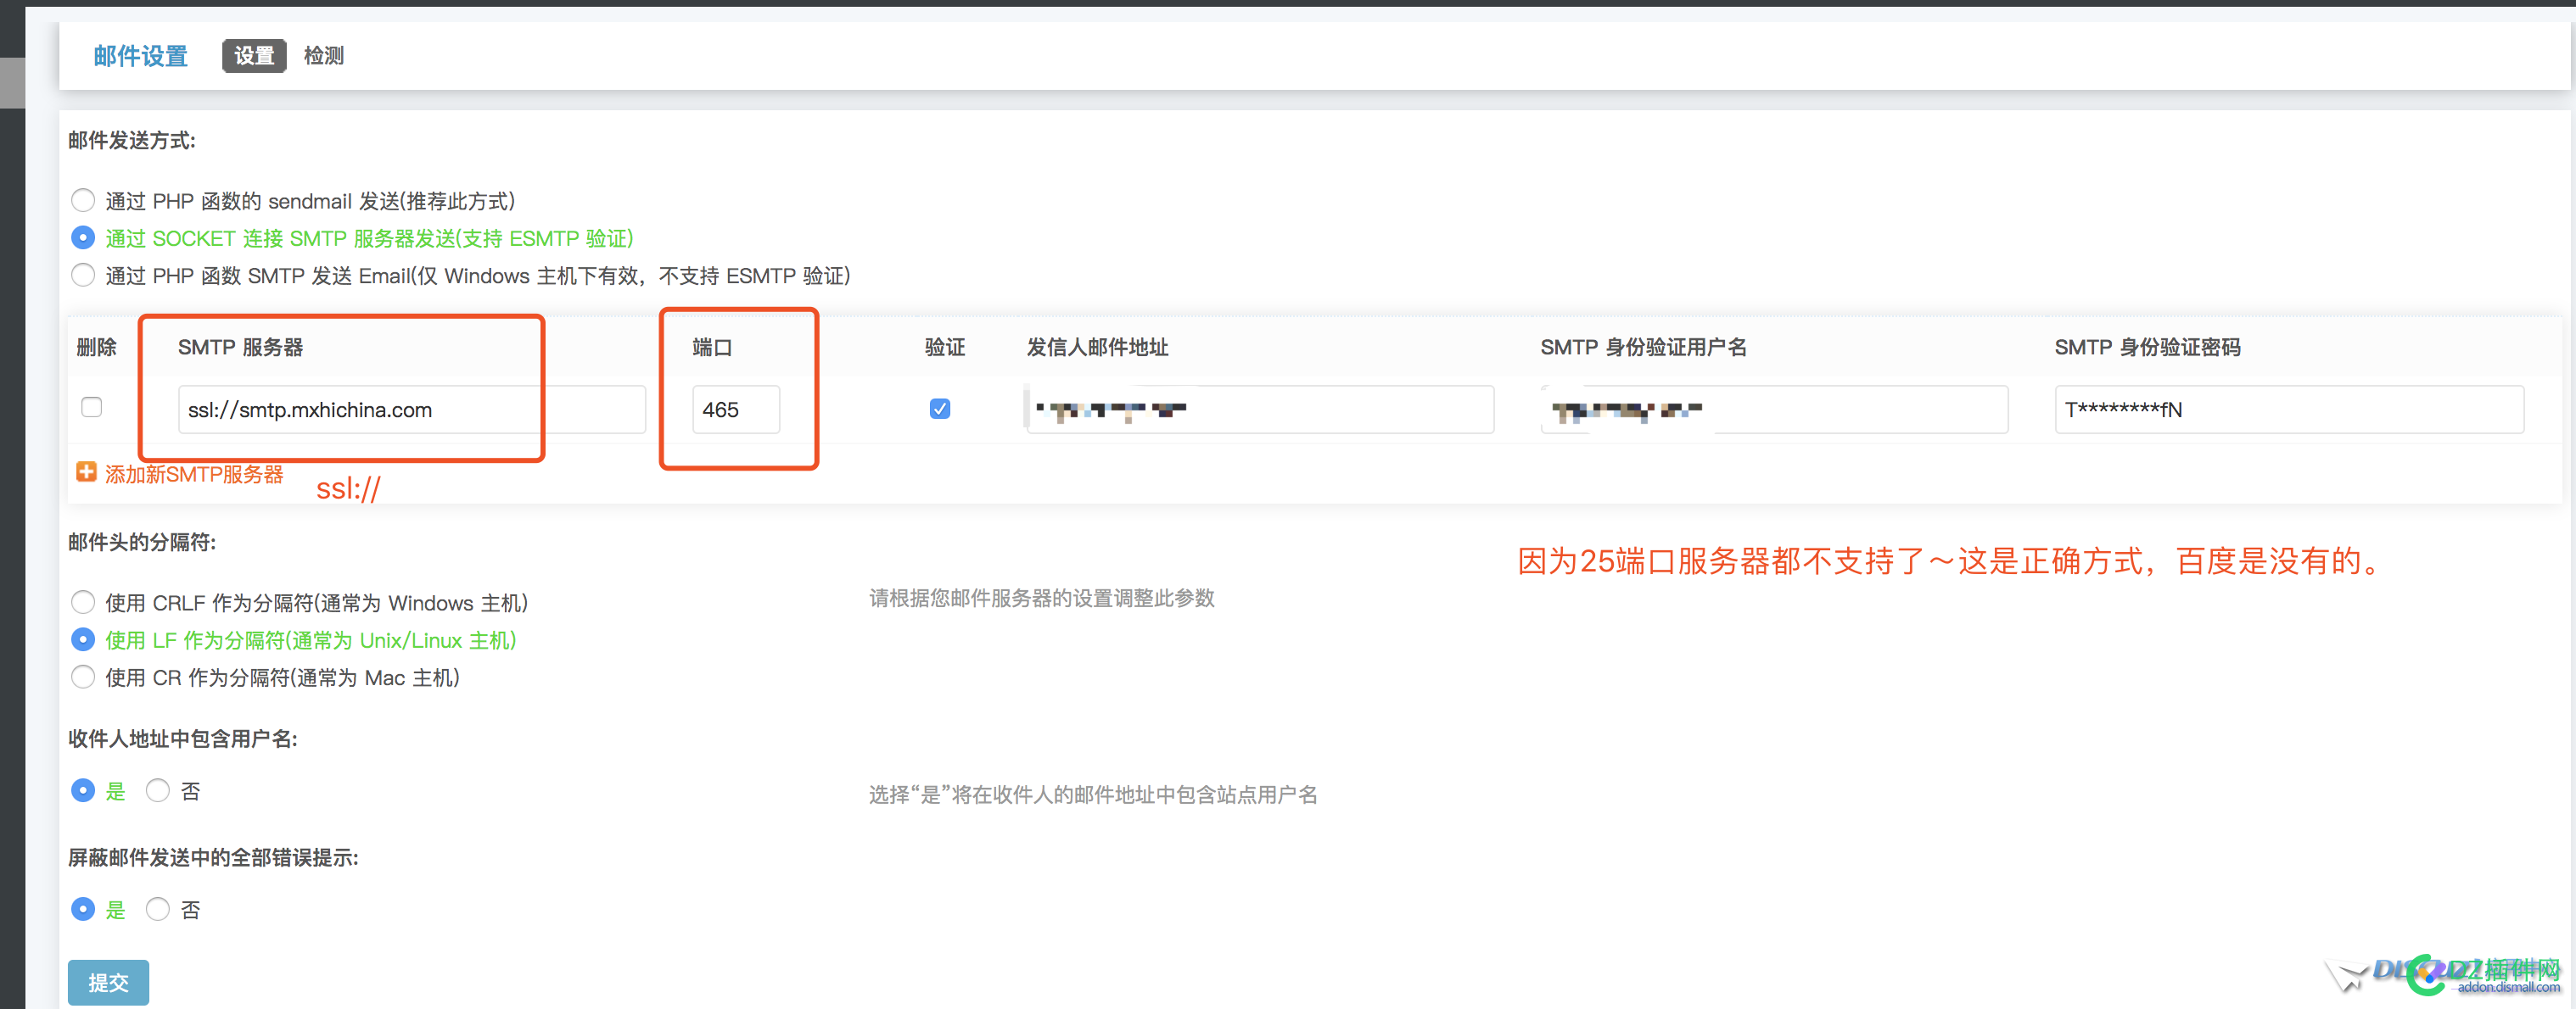Click the 邮件头的分隔符 section label
This screenshot has height=1009, width=2576.
[142, 543]
